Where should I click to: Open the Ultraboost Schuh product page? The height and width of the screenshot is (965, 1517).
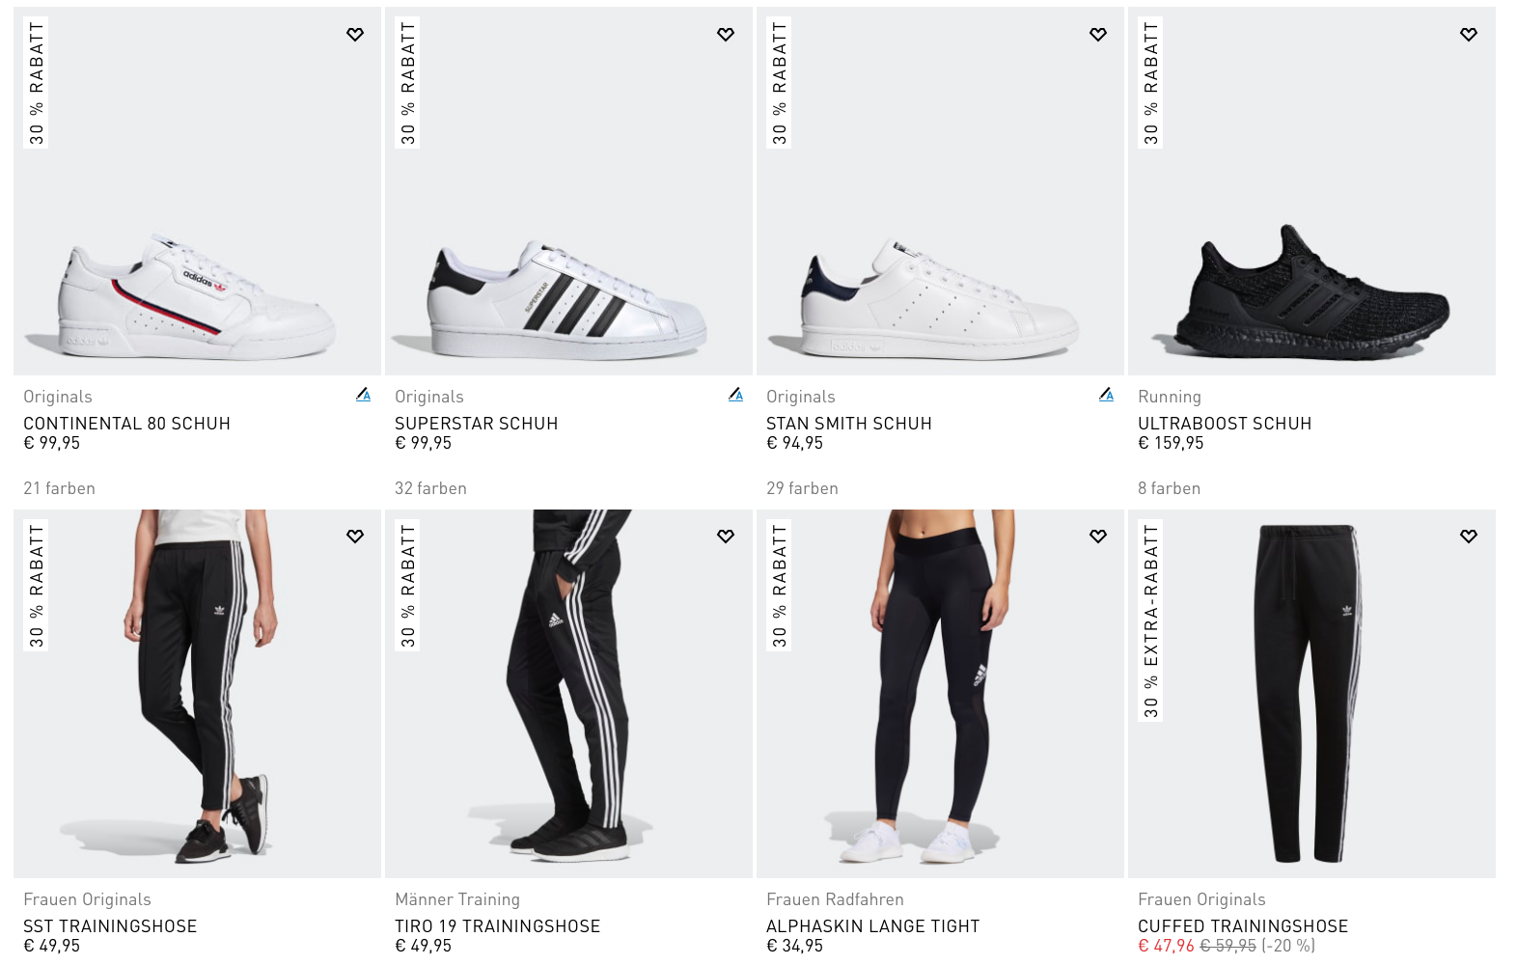point(1224,423)
